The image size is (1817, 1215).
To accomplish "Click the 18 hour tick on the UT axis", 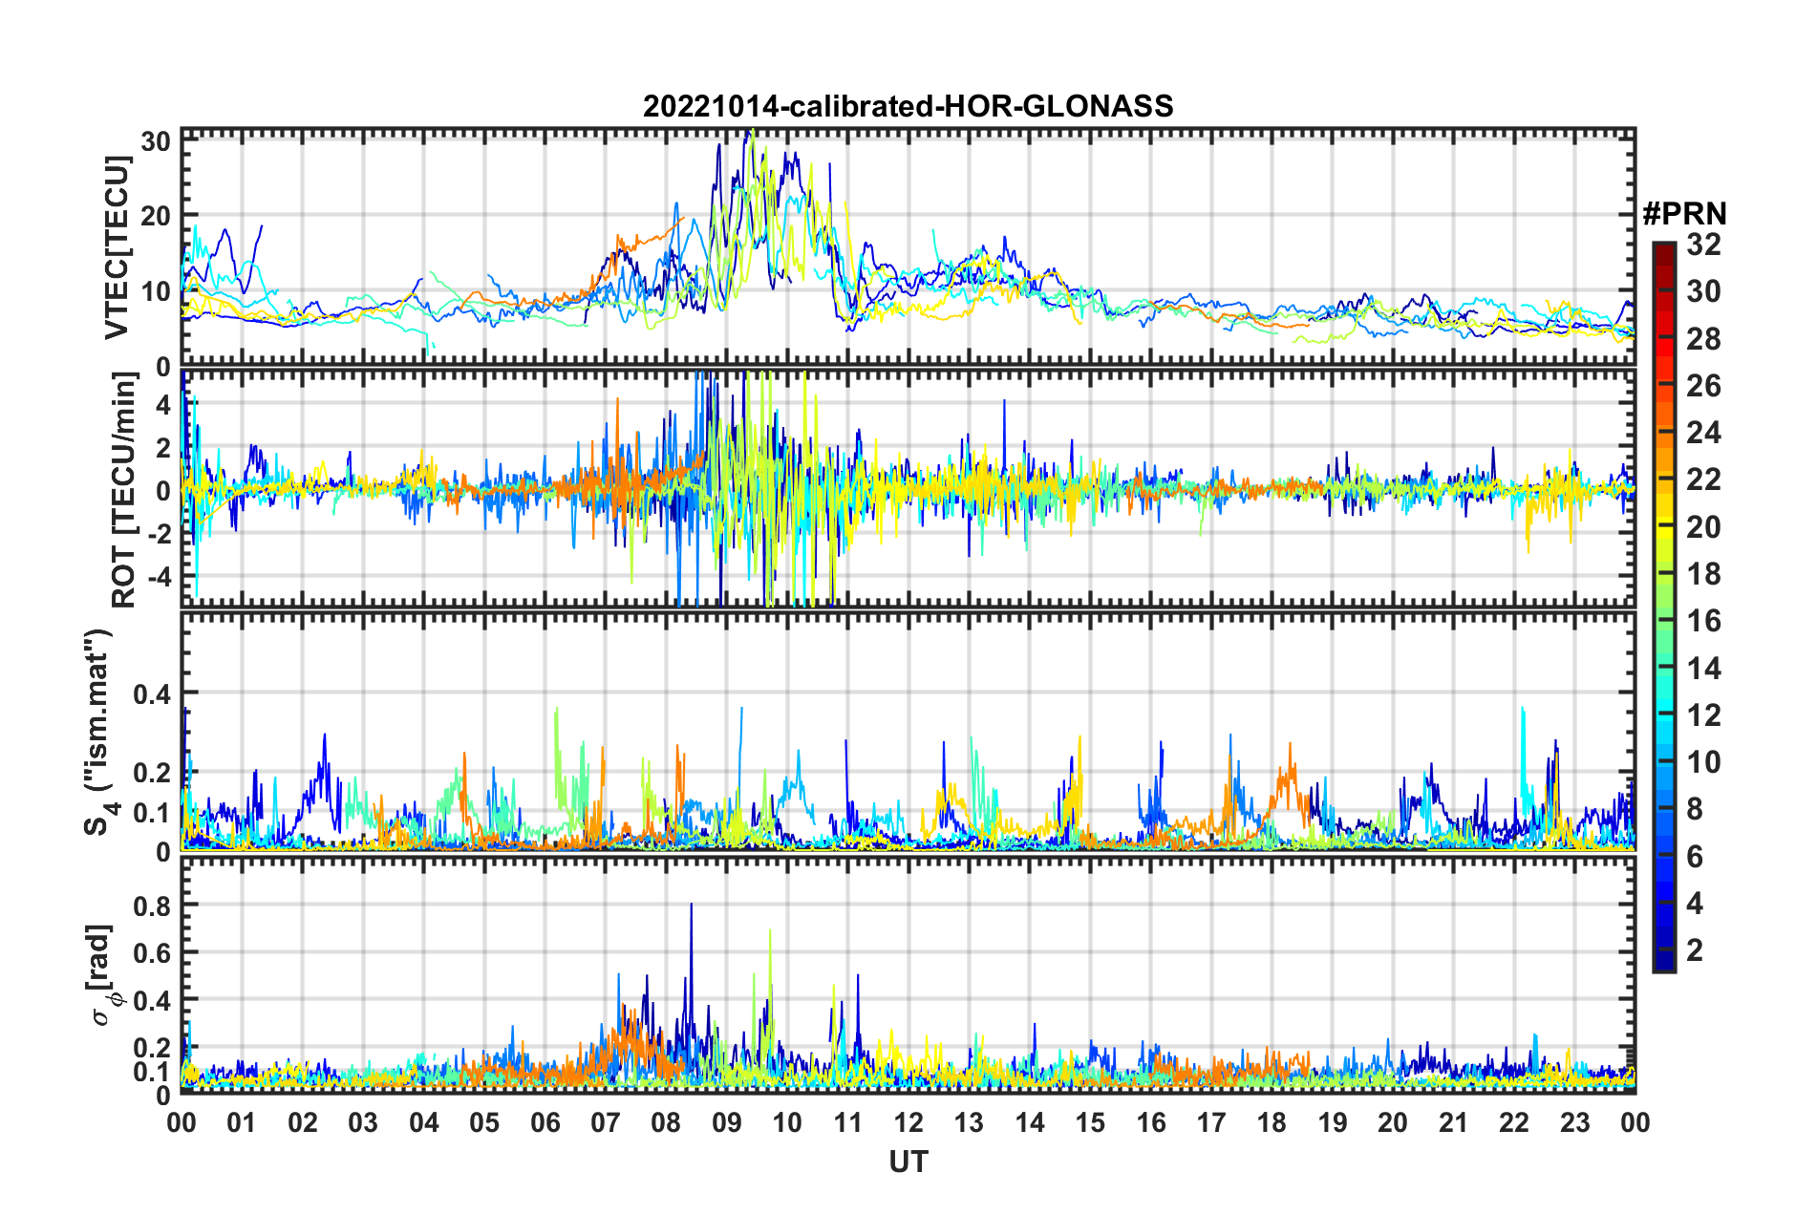I will point(1272,1122).
